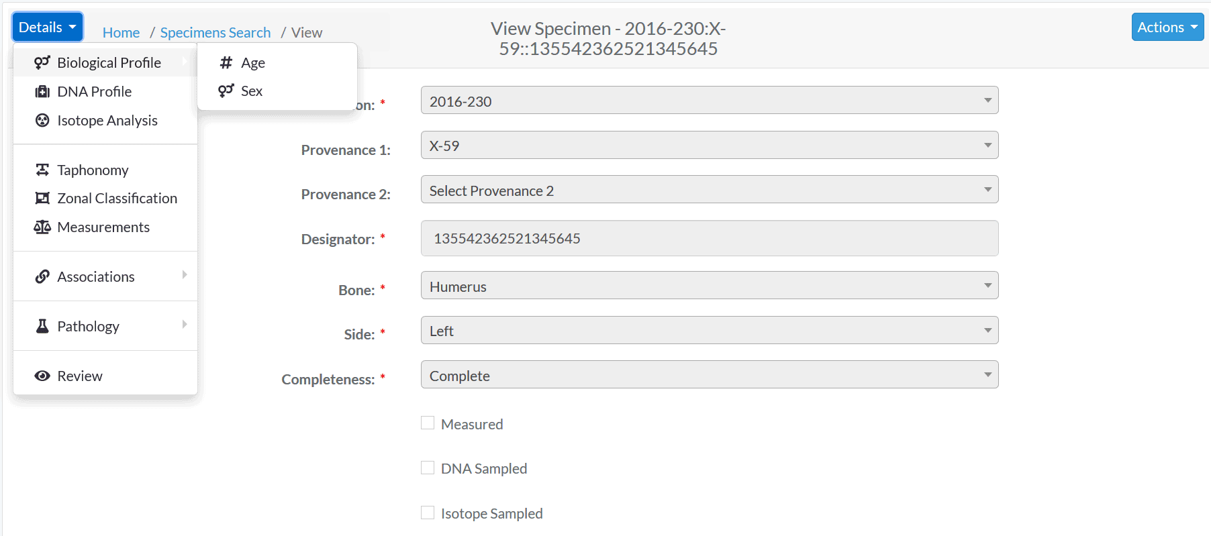Viewport: 1211px width, 536px height.
Task: Click the Taphonomy icon
Action: coord(42,170)
